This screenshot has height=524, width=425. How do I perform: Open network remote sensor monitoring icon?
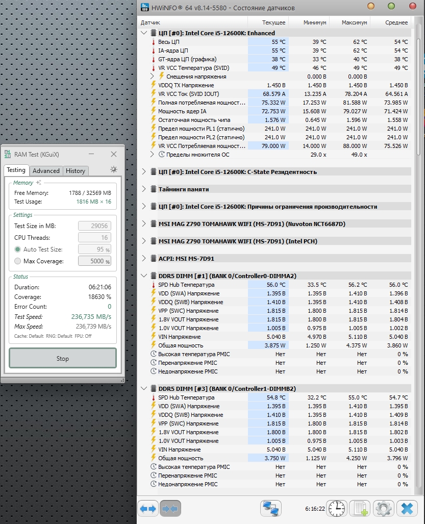click(270, 509)
